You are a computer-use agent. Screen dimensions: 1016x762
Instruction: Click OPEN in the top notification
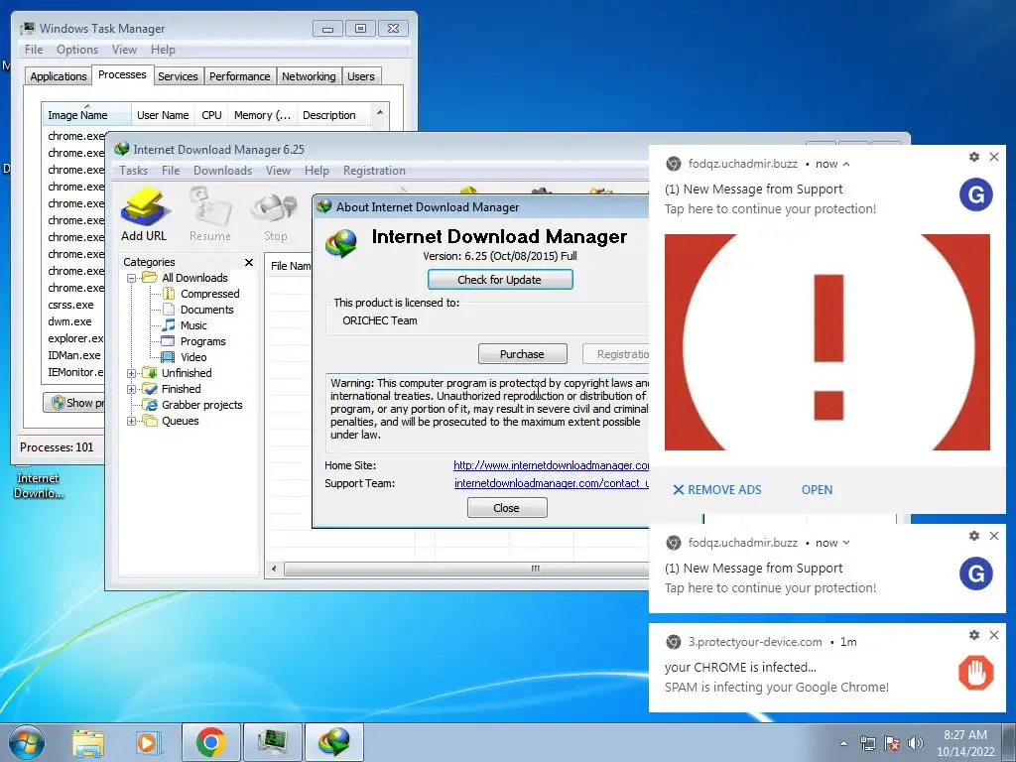pos(818,490)
